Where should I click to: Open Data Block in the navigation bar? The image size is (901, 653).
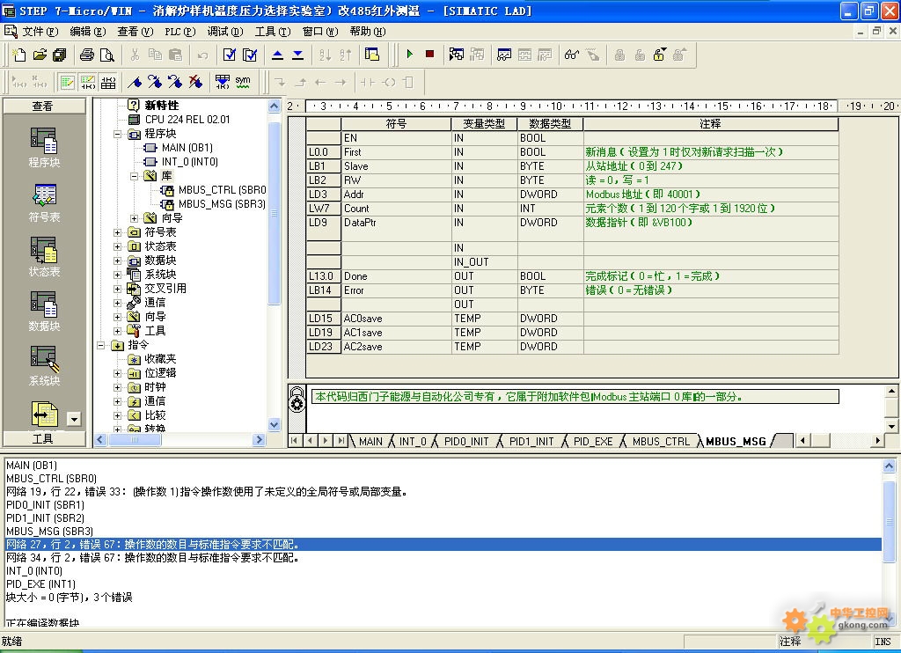44,312
